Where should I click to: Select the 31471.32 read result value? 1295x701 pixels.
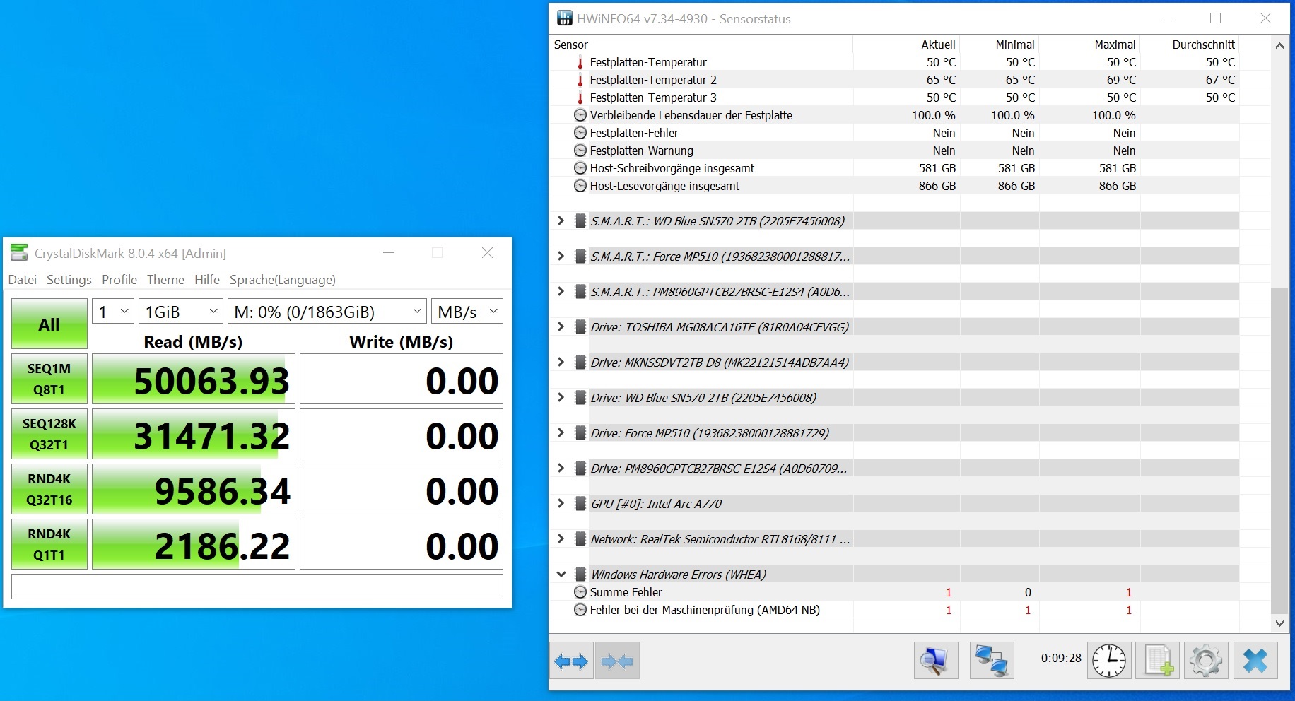click(x=193, y=435)
